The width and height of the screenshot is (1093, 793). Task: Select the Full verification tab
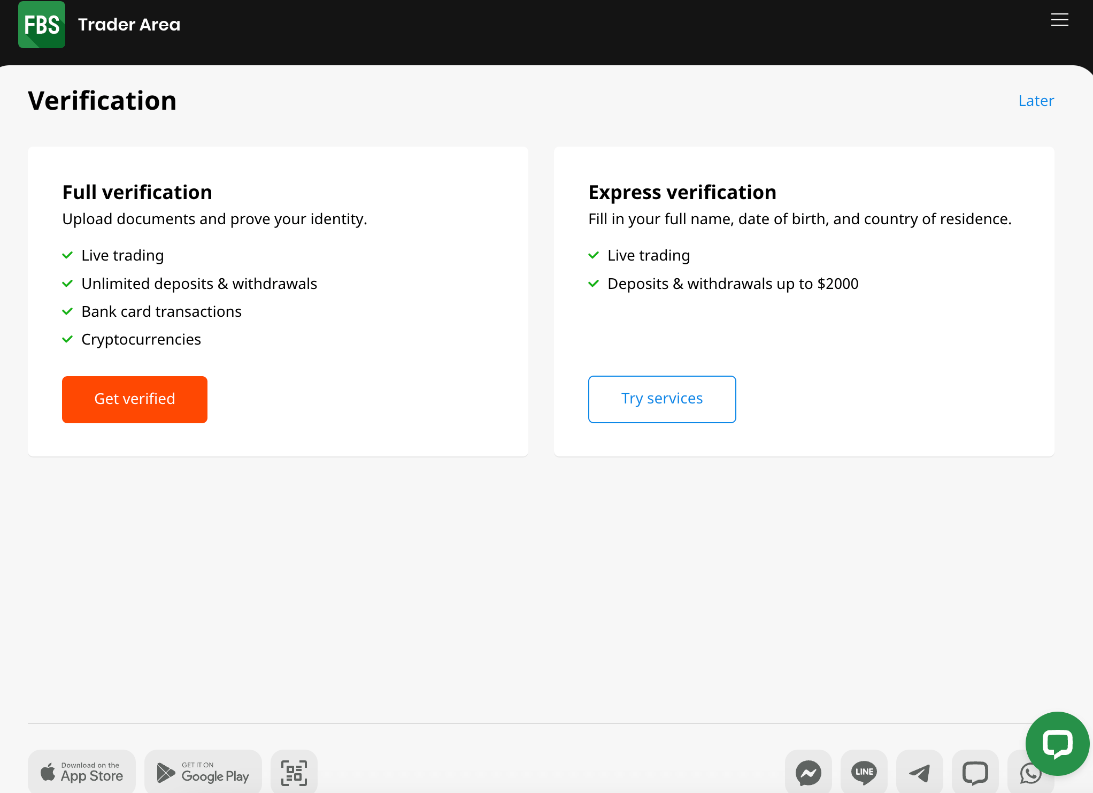(136, 192)
